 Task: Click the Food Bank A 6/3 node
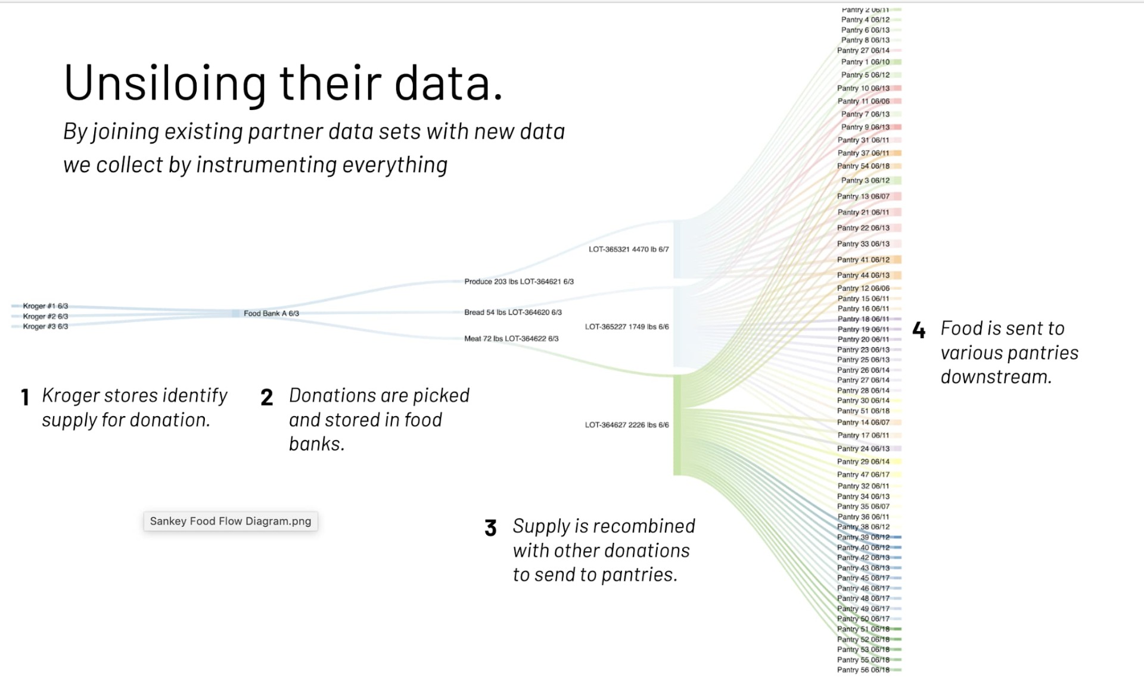click(x=271, y=313)
